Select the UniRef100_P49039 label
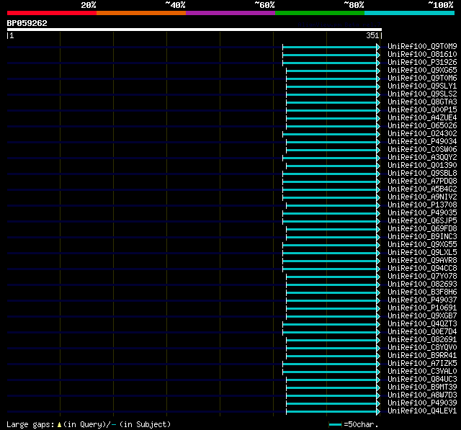461x430 pixels. [422, 403]
